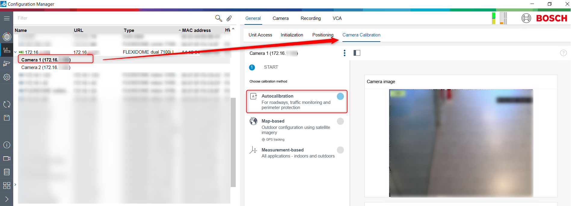Click the magnifier search icon
Screen dimensions: 571x206
[219, 18]
